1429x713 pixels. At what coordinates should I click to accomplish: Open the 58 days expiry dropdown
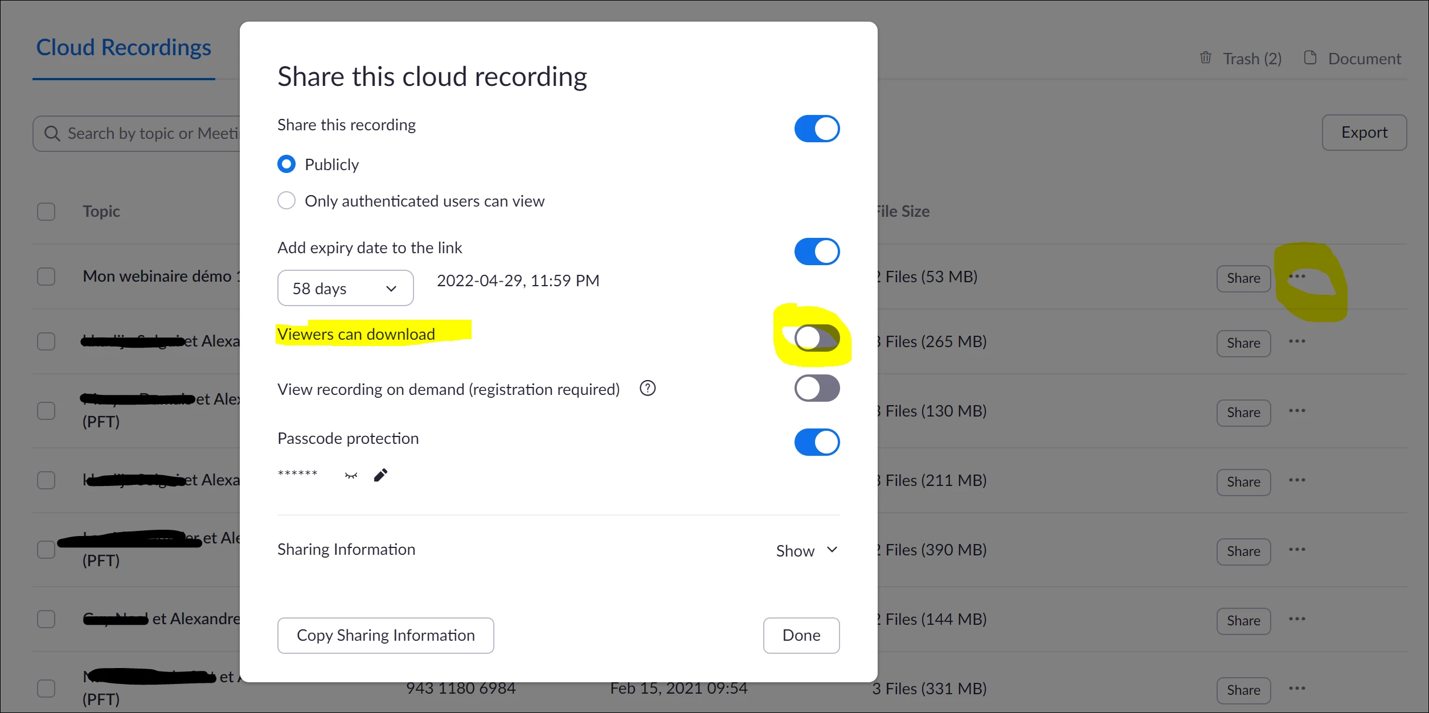(x=345, y=289)
